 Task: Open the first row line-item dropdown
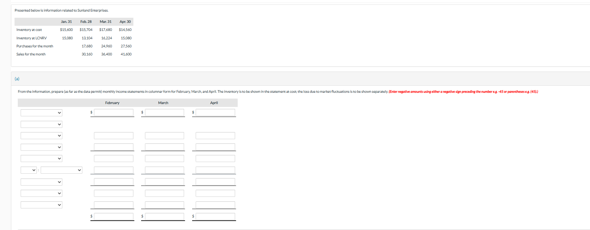pyautogui.click(x=41, y=113)
